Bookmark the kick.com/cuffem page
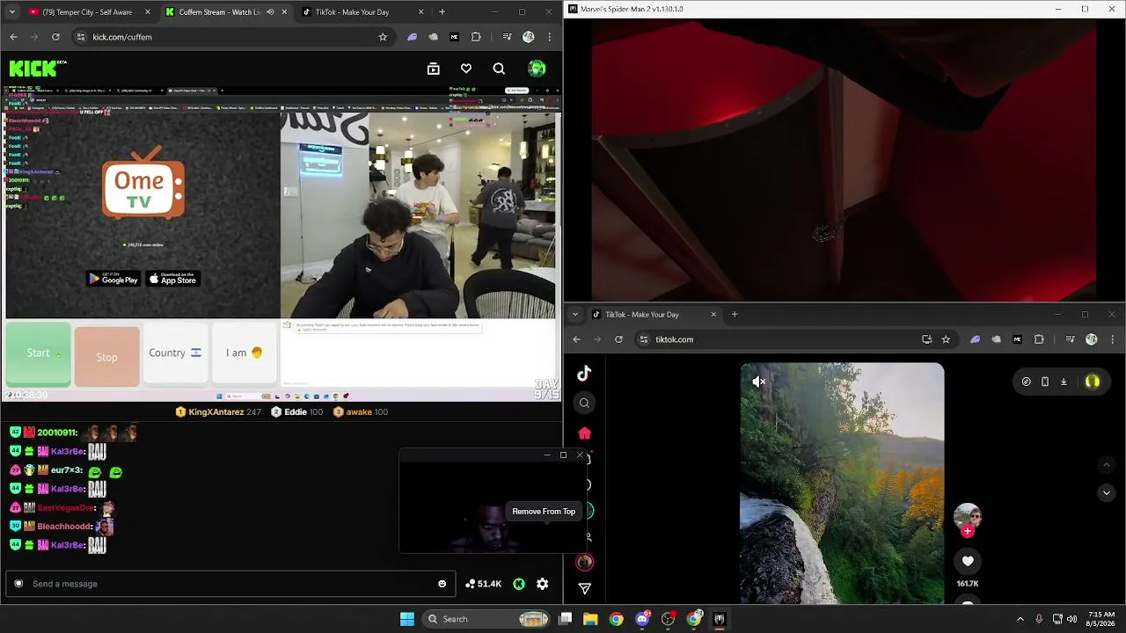Viewport: 1126px width, 633px height. [383, 37]
